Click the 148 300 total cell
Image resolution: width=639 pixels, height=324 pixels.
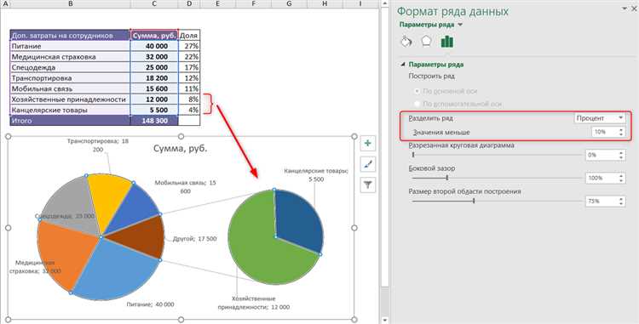154,121
